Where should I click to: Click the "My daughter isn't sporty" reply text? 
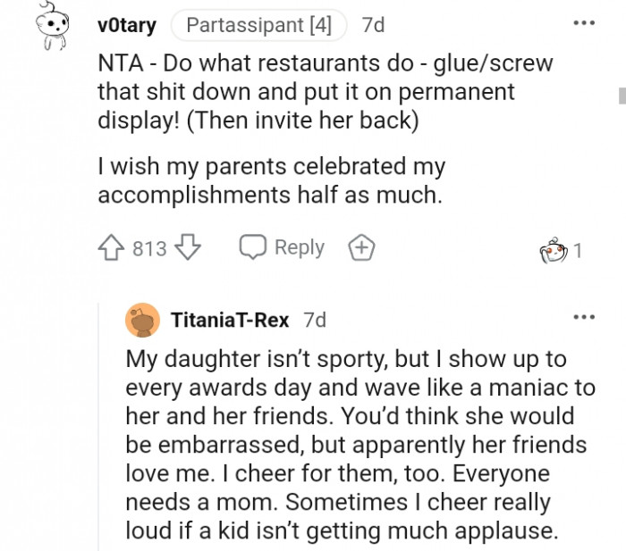tap(360, 444)
